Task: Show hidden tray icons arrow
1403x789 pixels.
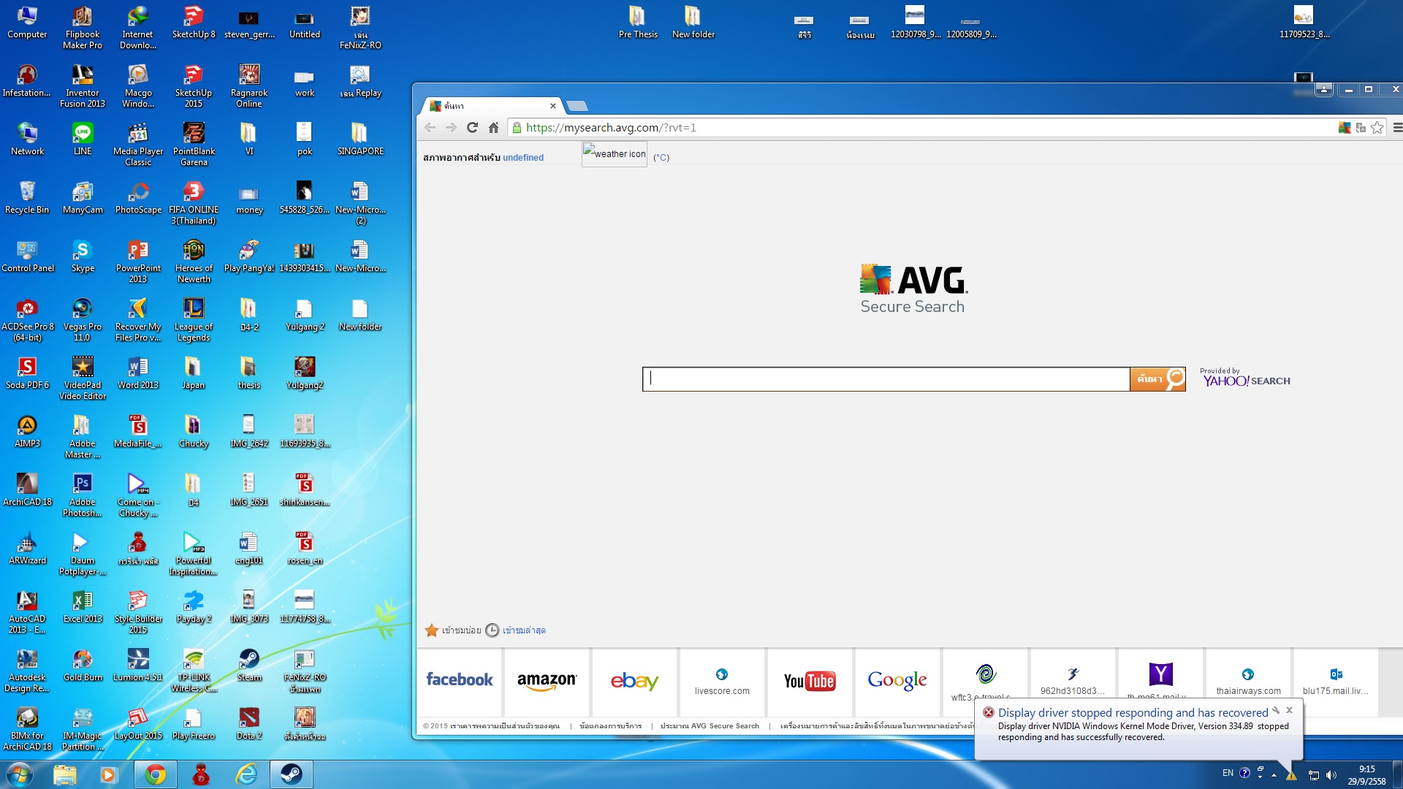Action: tap(1274, 775)
